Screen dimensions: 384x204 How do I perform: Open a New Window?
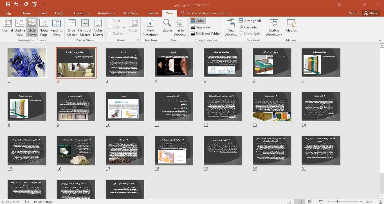(x=231, y=27)
